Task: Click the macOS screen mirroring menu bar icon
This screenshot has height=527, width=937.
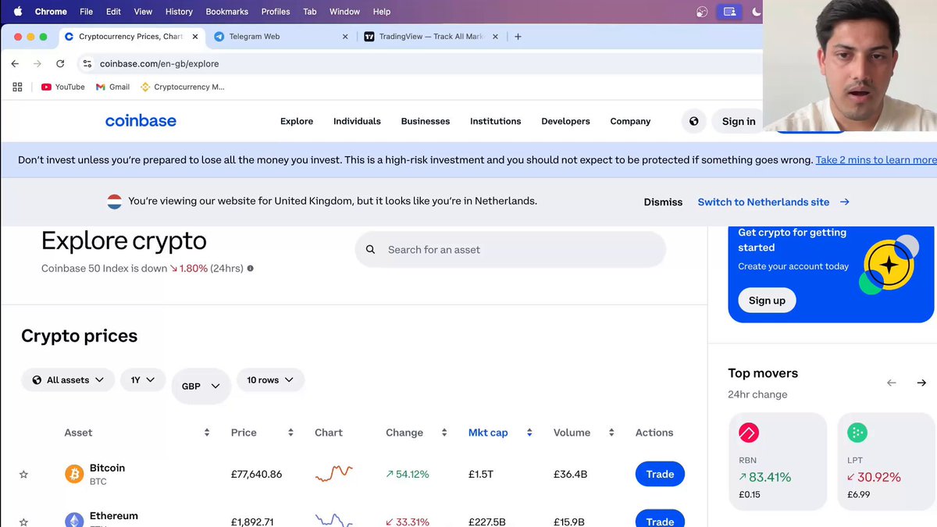Action: (729, 12)
